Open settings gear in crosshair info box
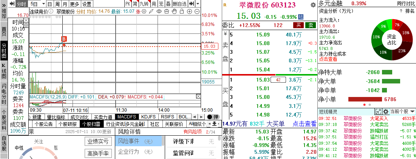Viewport: 416px width, 159px height. pos(26,25)
